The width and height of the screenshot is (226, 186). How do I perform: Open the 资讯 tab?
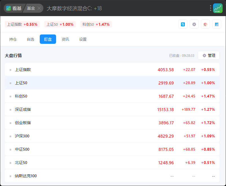coord(65,39)
